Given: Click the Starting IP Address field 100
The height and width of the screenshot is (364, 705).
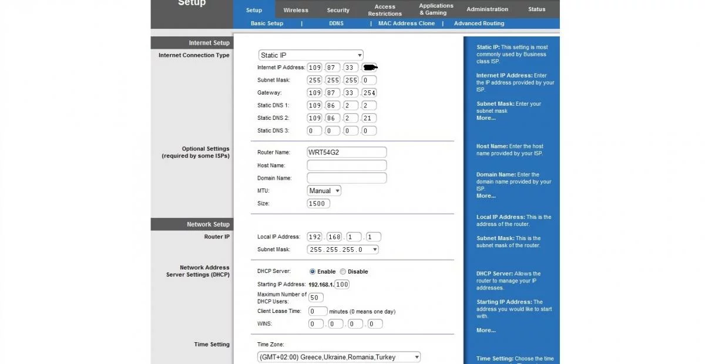Looking at the screenshot, I should point(342,284).
